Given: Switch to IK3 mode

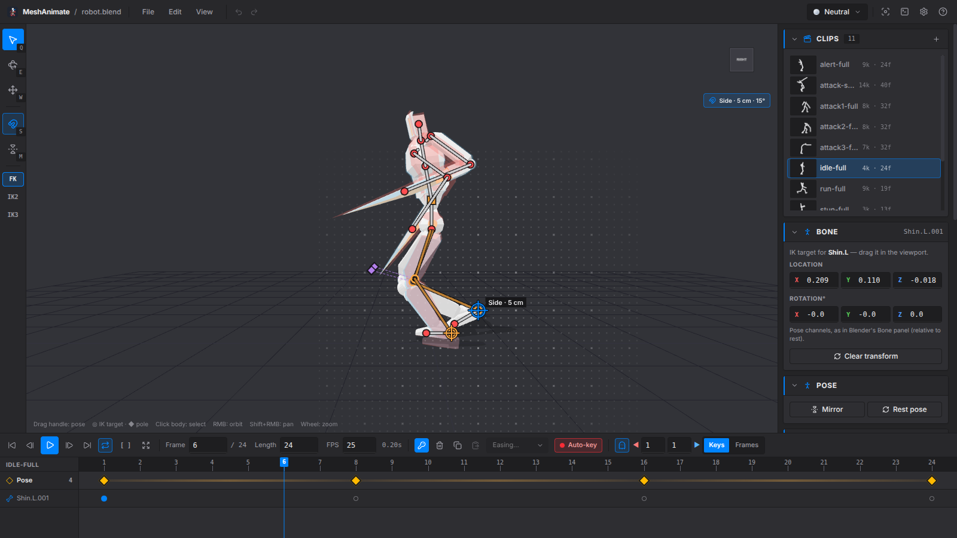Looking at the screenshot, I should pos(13,215).
